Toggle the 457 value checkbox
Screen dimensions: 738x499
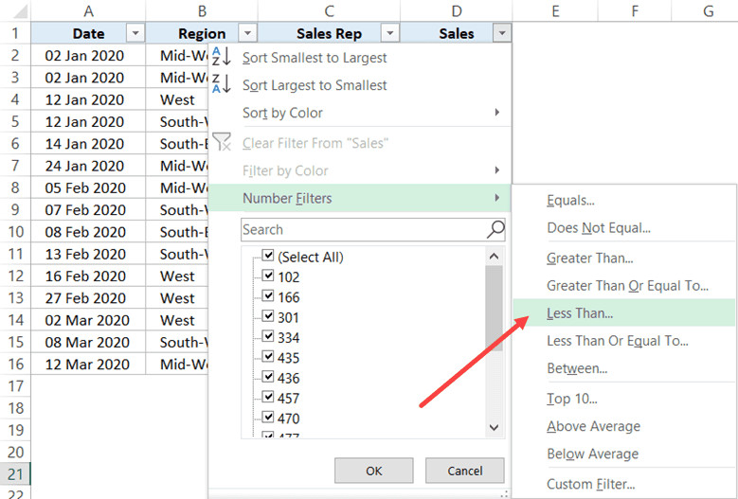tap(268, 399)
